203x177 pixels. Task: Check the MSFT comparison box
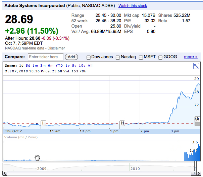[141, 58]
